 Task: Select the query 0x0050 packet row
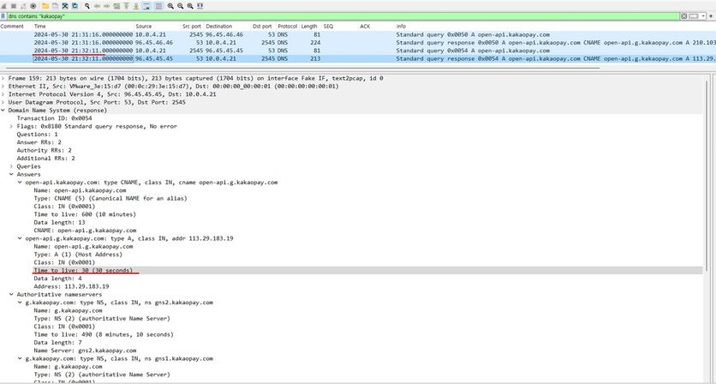(x=358, y=34)
